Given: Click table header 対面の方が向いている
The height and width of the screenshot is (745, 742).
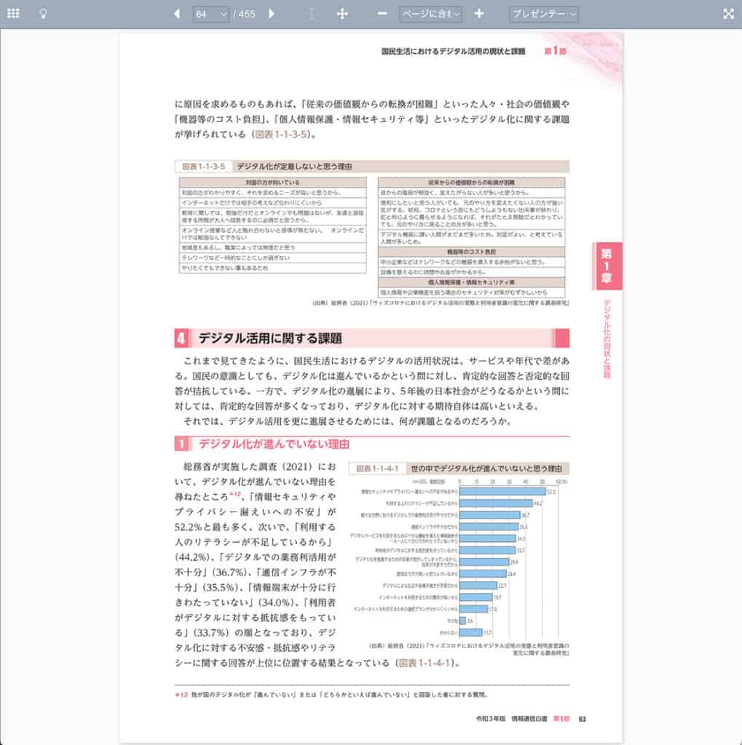Looking at the screenshot, I should (272, 183).
